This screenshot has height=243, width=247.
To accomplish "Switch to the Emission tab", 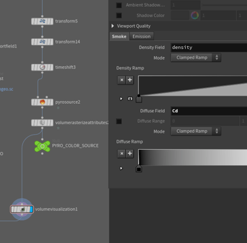I will click(142, 36).
